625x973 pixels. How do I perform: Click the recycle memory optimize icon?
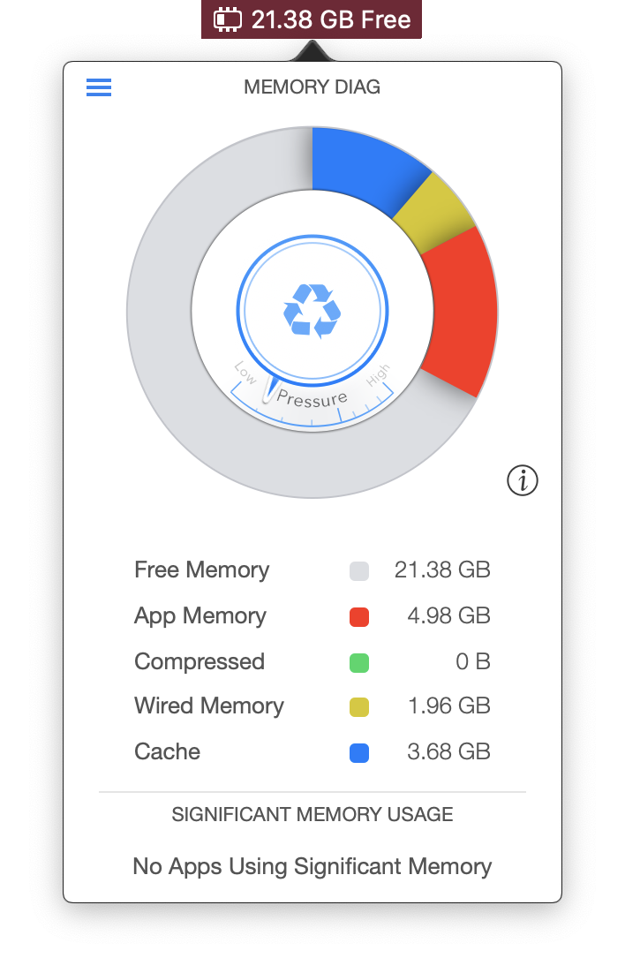point(312,311)
